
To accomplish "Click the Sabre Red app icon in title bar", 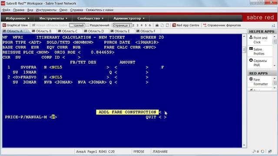I will (x=3, y=3).
